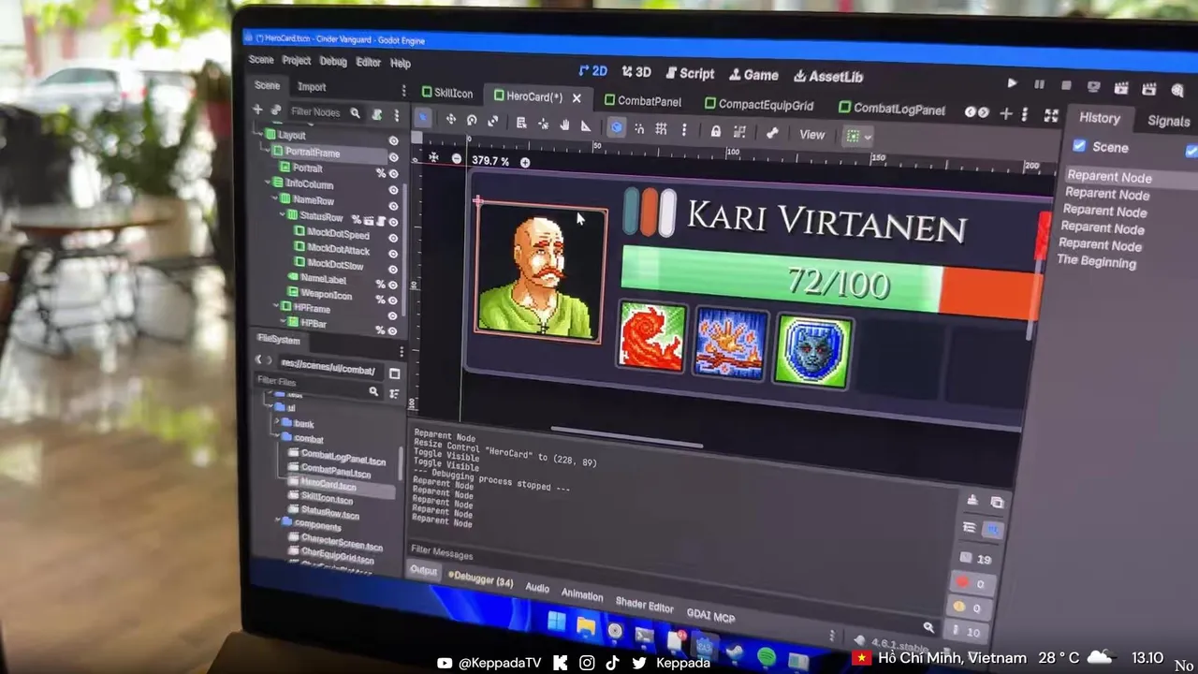Open the Editor menu
This screenshot has height=674, width=1198.
[x=369, y=63]
